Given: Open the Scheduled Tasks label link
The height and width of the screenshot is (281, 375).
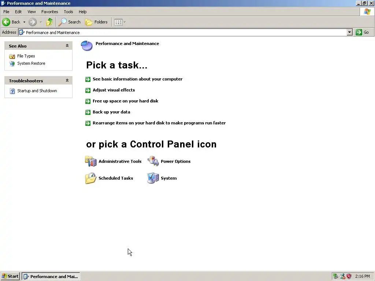Looking at the screenshot, I should pos(116,178).
